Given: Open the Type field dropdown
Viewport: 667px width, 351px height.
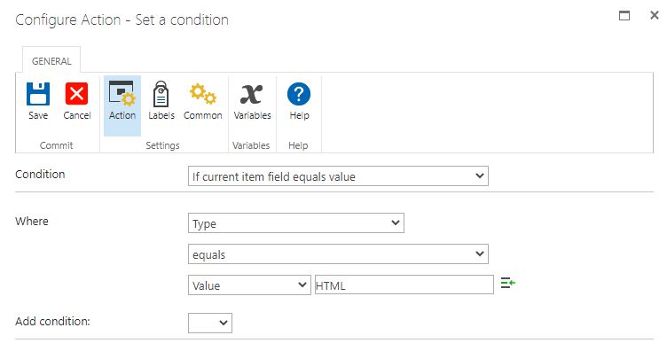Looking at the screenshot, I should pyautogui.click(x=296, y=223).
